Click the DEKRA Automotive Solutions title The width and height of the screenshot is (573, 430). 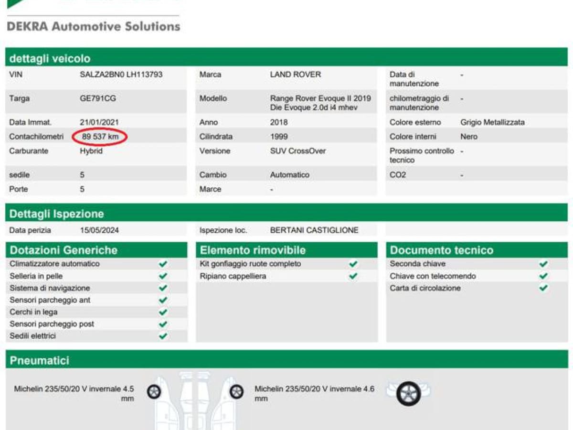click(94, 26)
